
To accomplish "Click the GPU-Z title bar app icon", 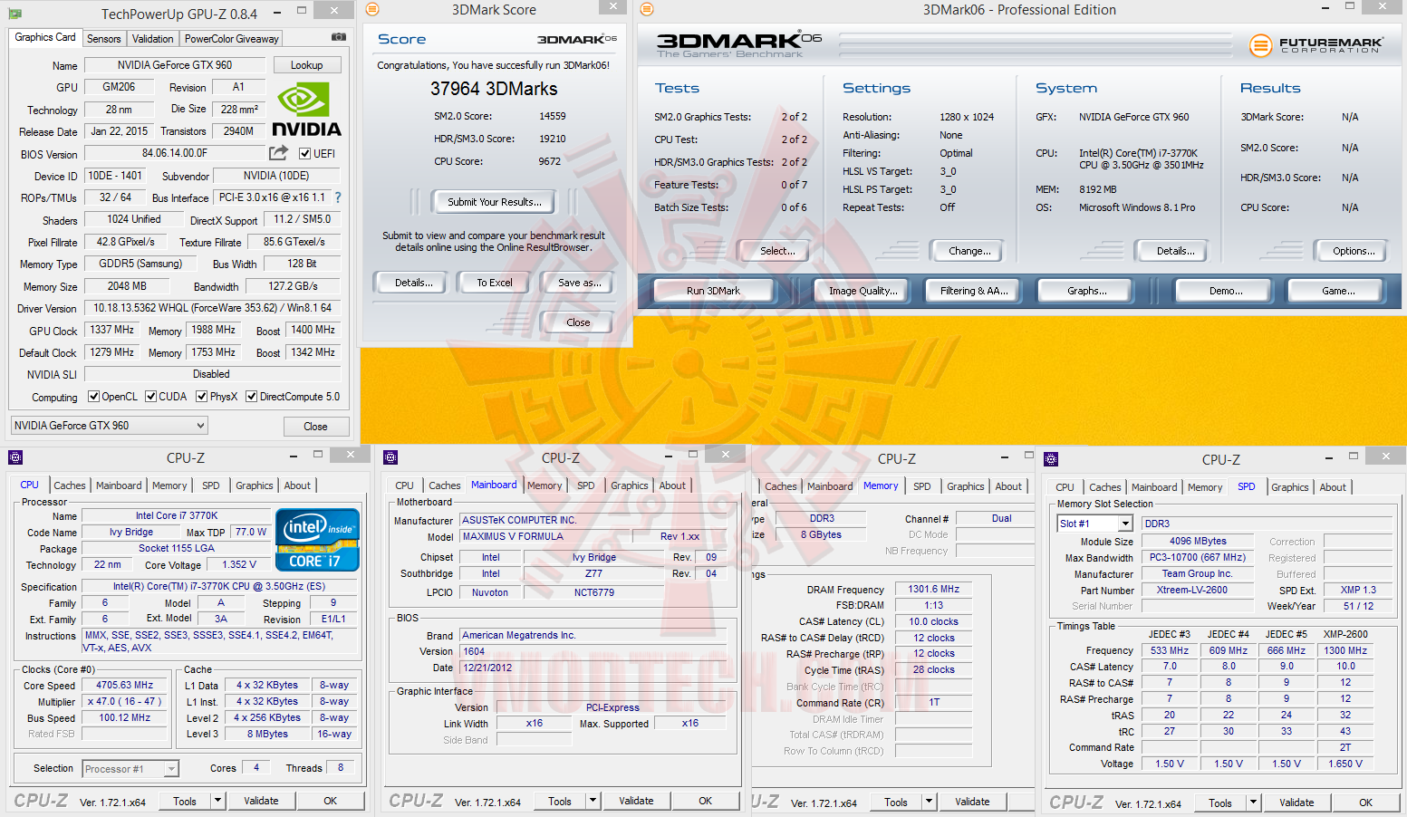I will (x=15, y=14).
